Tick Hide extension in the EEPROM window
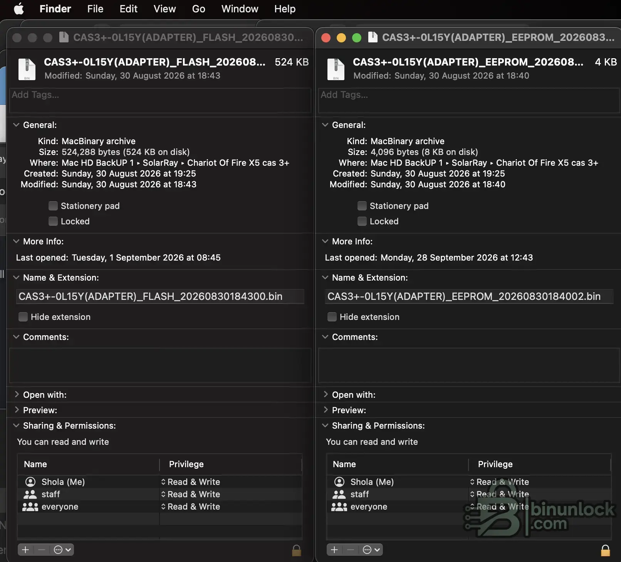This screenshot has height=562, width=621. [332, 317]
